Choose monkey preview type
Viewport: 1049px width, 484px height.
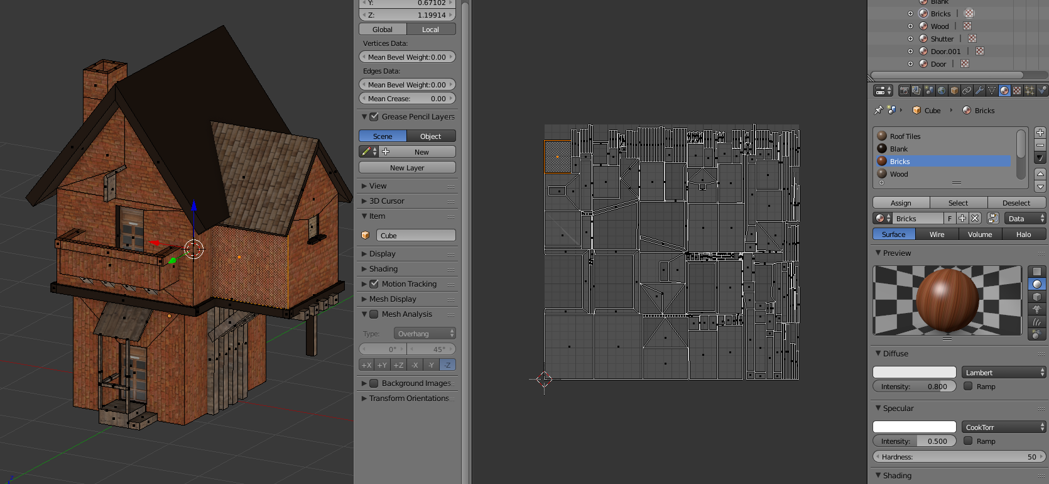[x=1036, y=309]
